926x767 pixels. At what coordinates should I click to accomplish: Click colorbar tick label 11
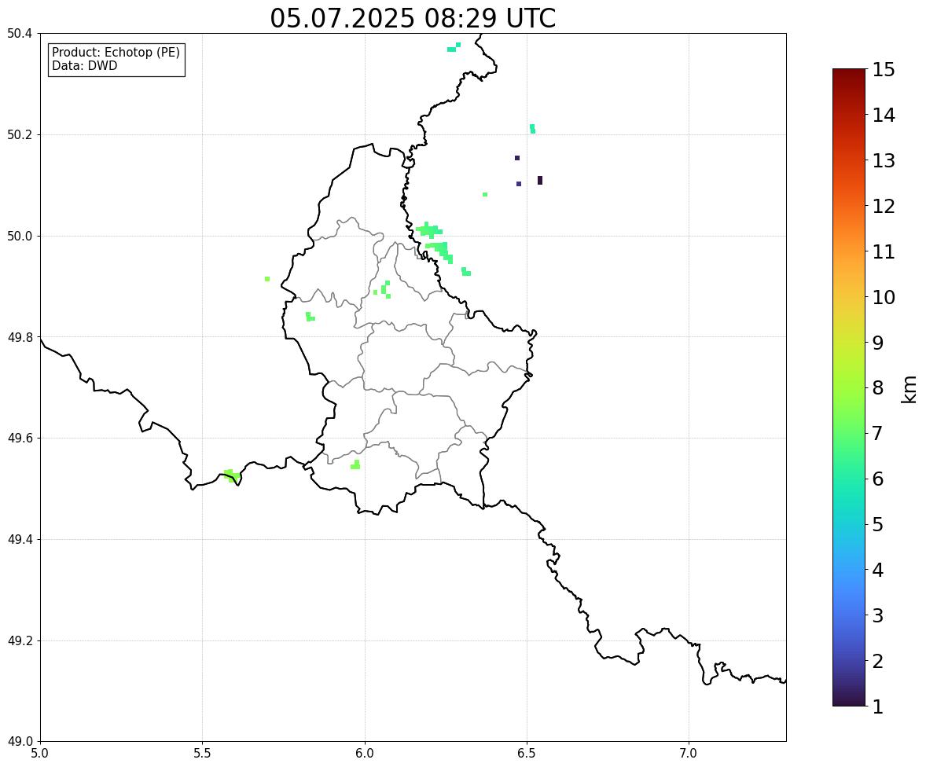click(884, 251)
